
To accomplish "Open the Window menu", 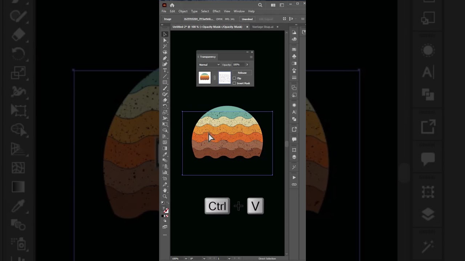I will [239, 11].
